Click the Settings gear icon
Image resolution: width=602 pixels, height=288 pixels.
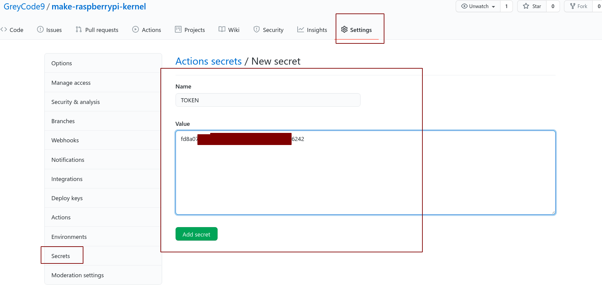click(344, 30)
